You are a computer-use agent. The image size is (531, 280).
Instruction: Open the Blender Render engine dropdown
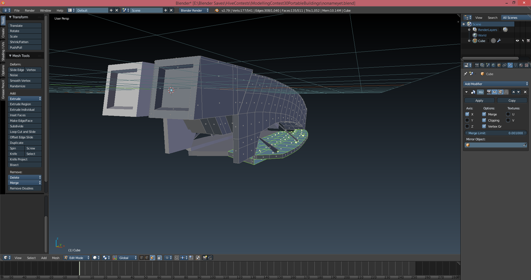[194, 10]
